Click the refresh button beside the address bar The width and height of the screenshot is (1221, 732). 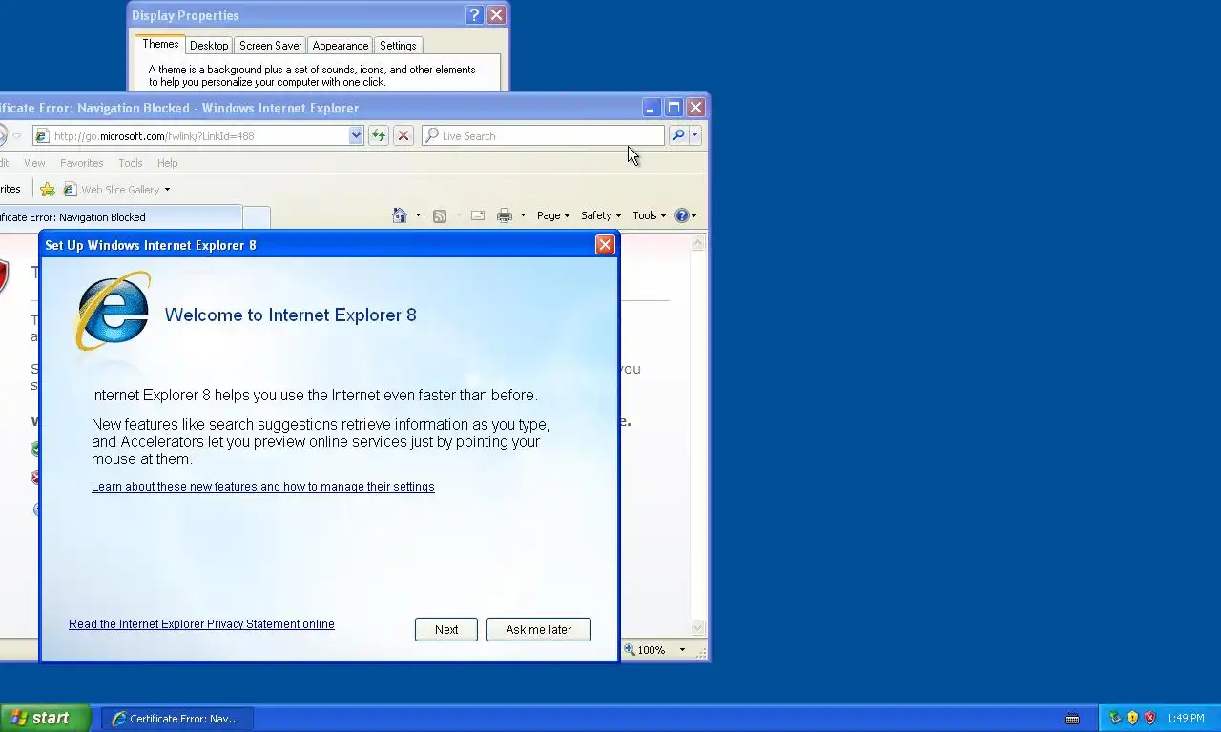tap(379, 135)
